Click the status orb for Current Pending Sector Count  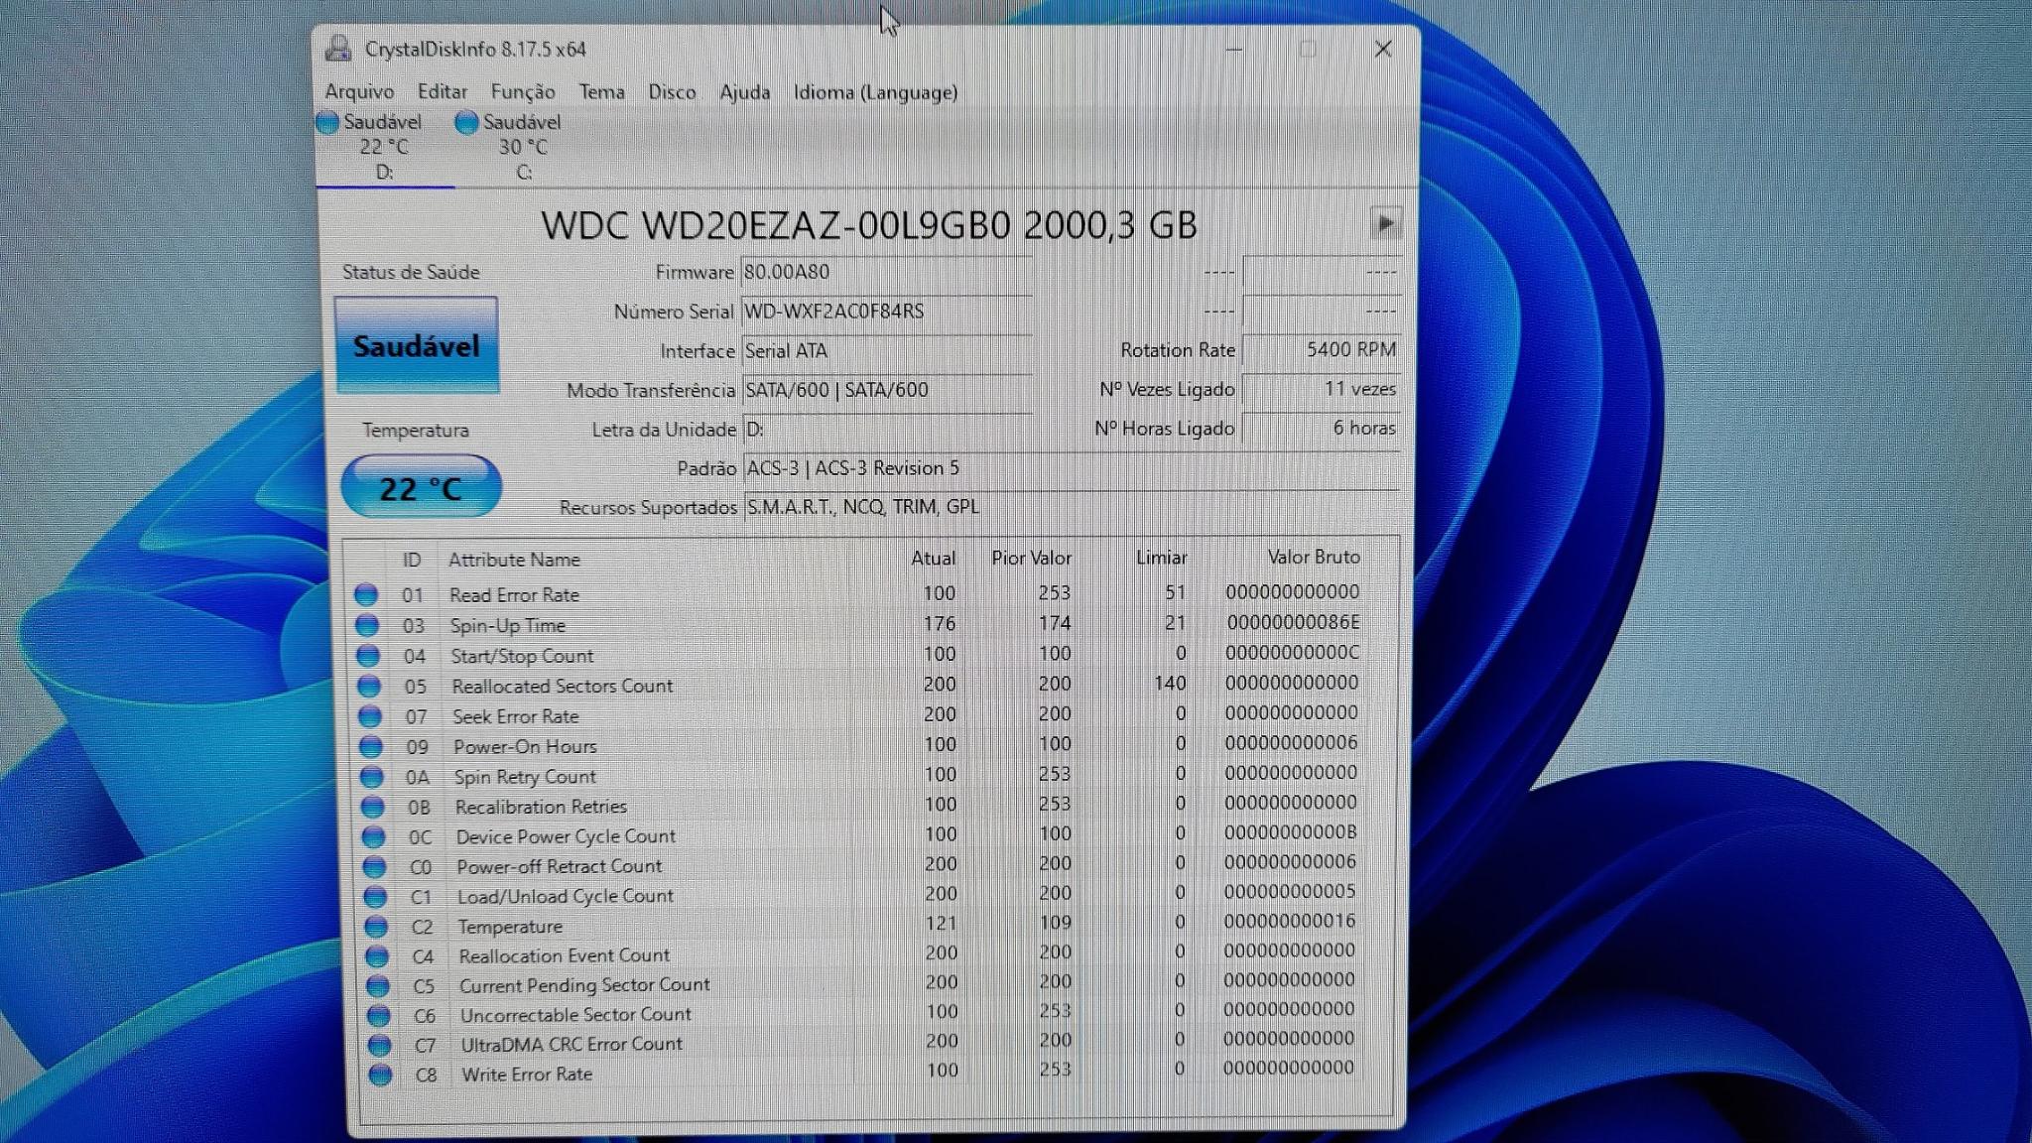pyautogui.click(x=378, y=986)
